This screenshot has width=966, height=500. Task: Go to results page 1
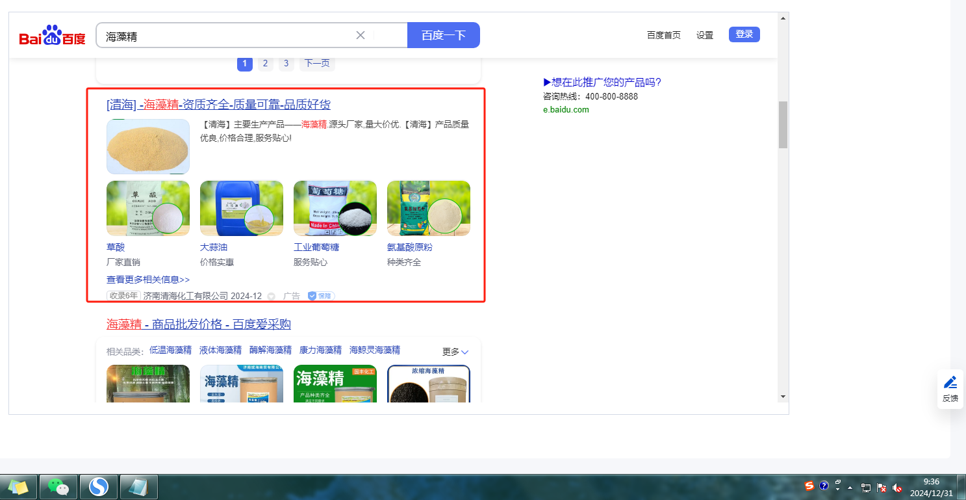click(244, 63)
